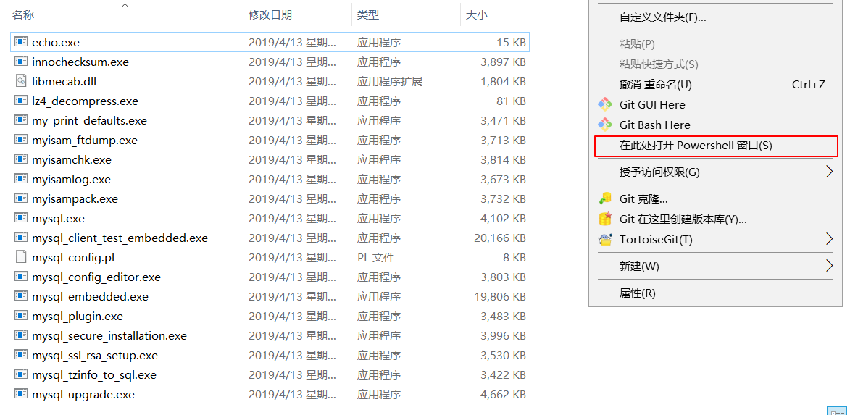Expand the TortoiseGit(T) submenu arrow
The image size is (850, 415).
pos(829,239)
